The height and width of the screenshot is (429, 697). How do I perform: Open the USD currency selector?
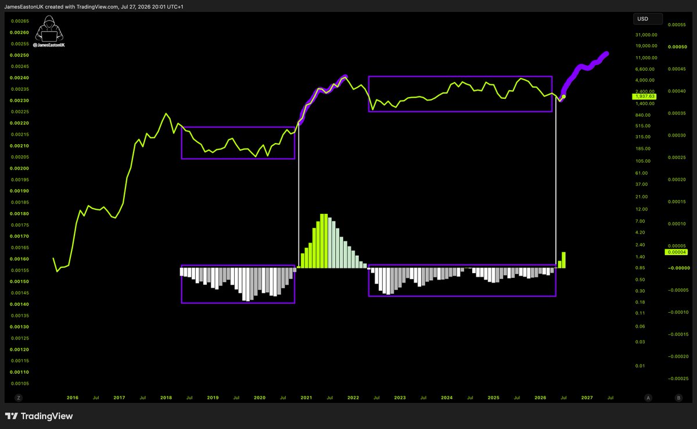coord(648,19)
